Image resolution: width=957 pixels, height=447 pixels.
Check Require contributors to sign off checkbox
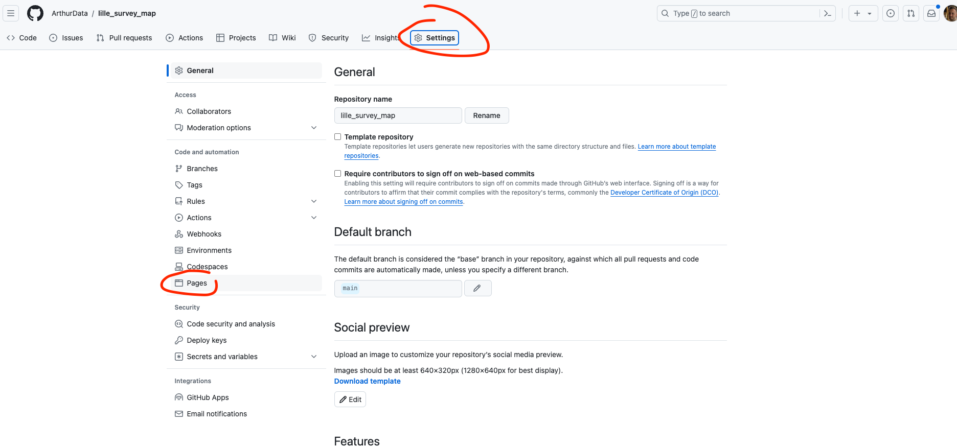337,174
